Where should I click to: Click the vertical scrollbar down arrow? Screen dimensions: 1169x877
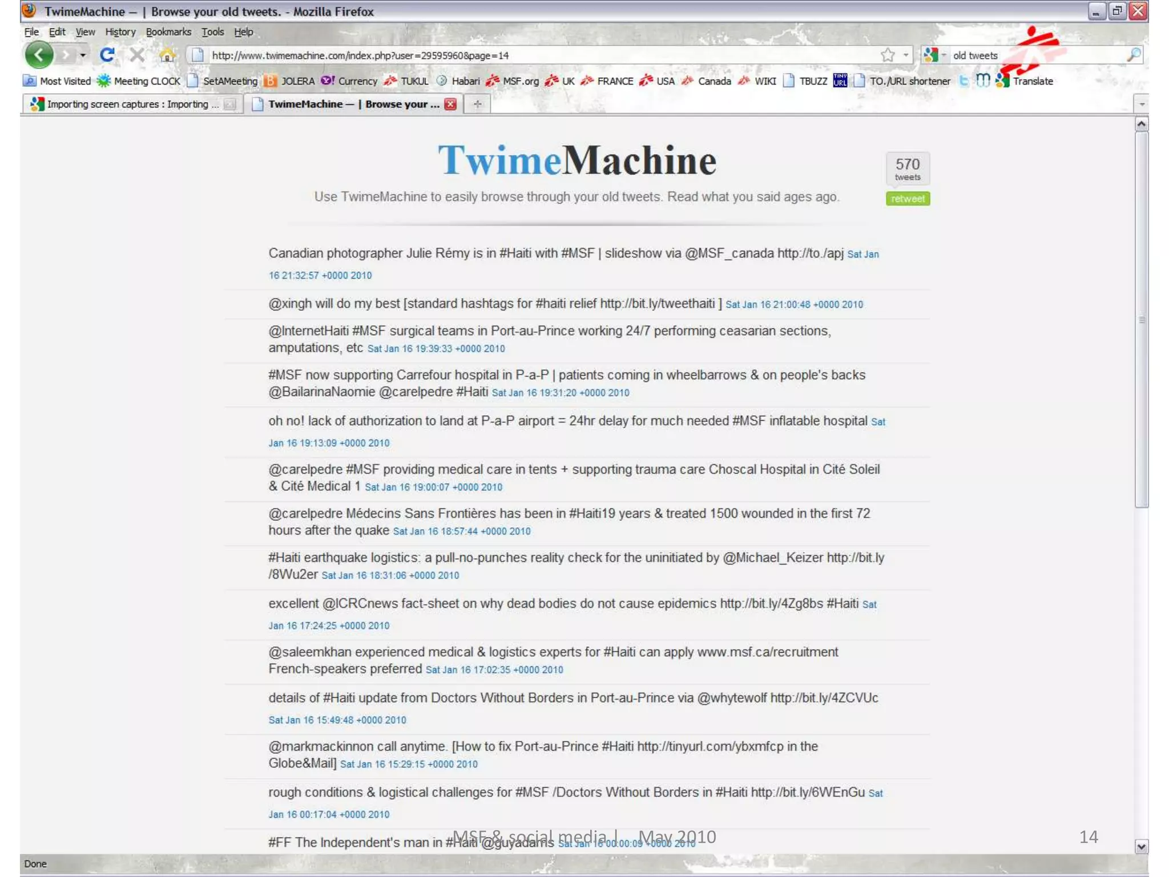tap(1141, 846)
